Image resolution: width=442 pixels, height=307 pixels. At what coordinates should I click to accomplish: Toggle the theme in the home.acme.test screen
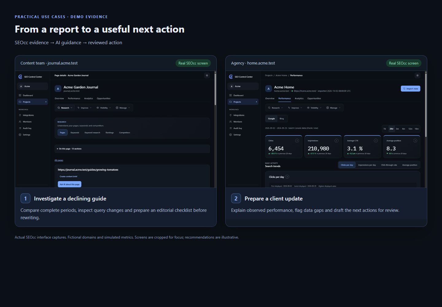(417, 76)
